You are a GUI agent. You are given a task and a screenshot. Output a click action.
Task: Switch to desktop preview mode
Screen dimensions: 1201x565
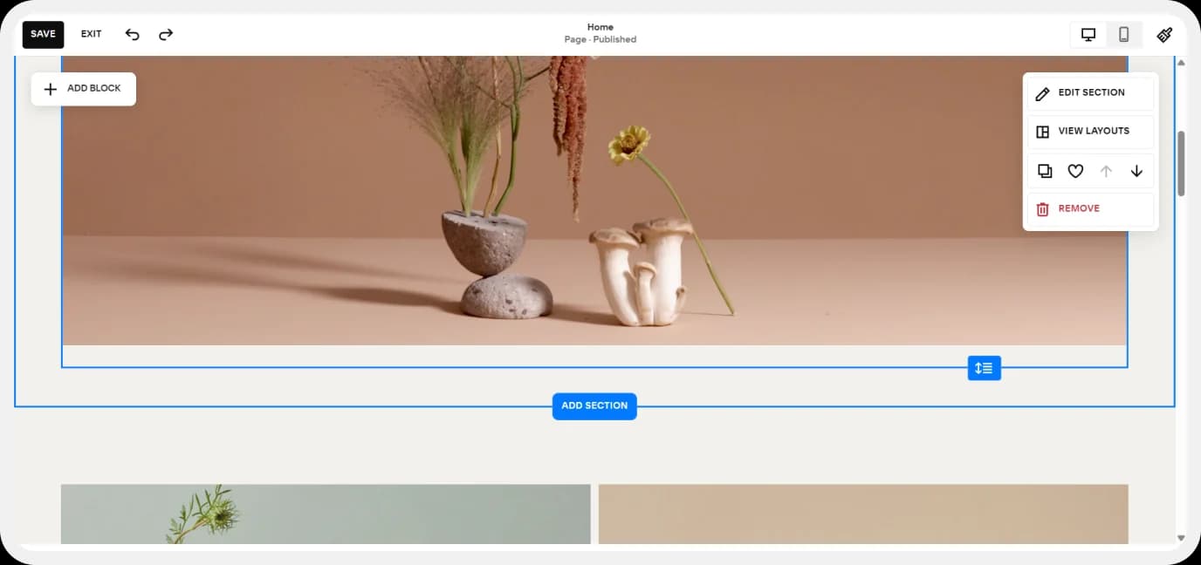click(x=1088, y=34)
